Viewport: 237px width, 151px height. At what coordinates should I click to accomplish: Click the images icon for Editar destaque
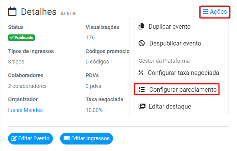point(142,106)
